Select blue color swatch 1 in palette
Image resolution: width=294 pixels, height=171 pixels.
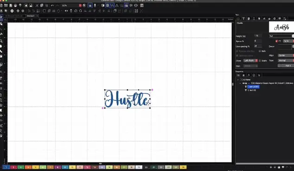pyautogui.click(x=6, y=167)
